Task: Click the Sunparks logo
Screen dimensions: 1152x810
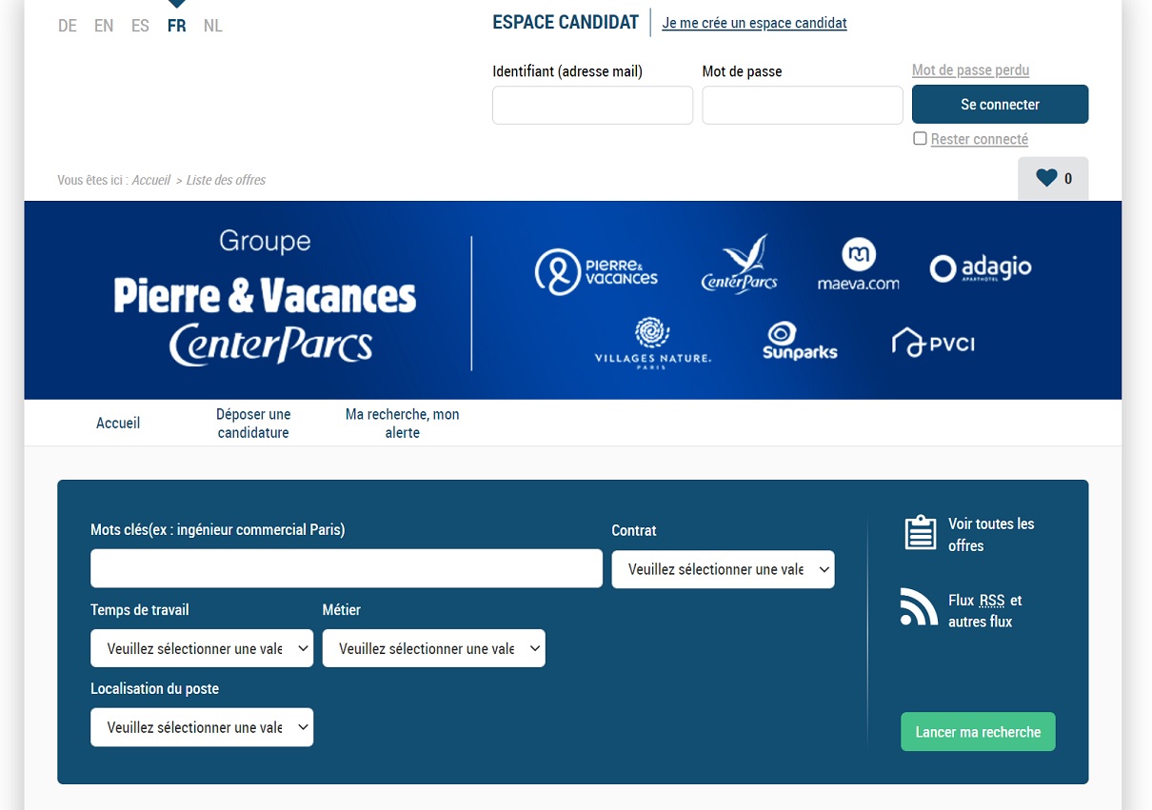Action: [x=800, y=341]
